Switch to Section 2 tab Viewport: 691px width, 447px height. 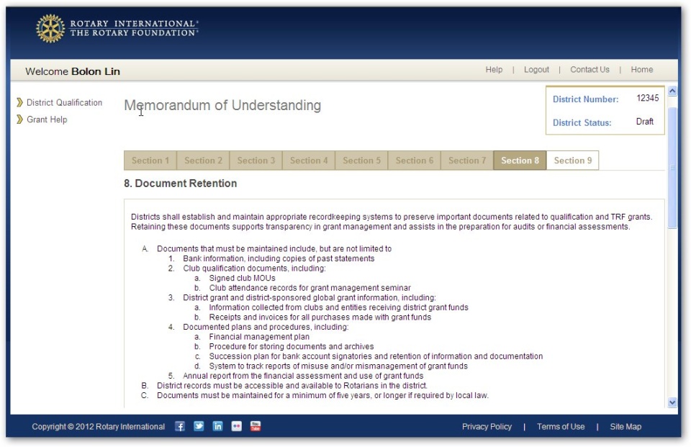point(203,161)
